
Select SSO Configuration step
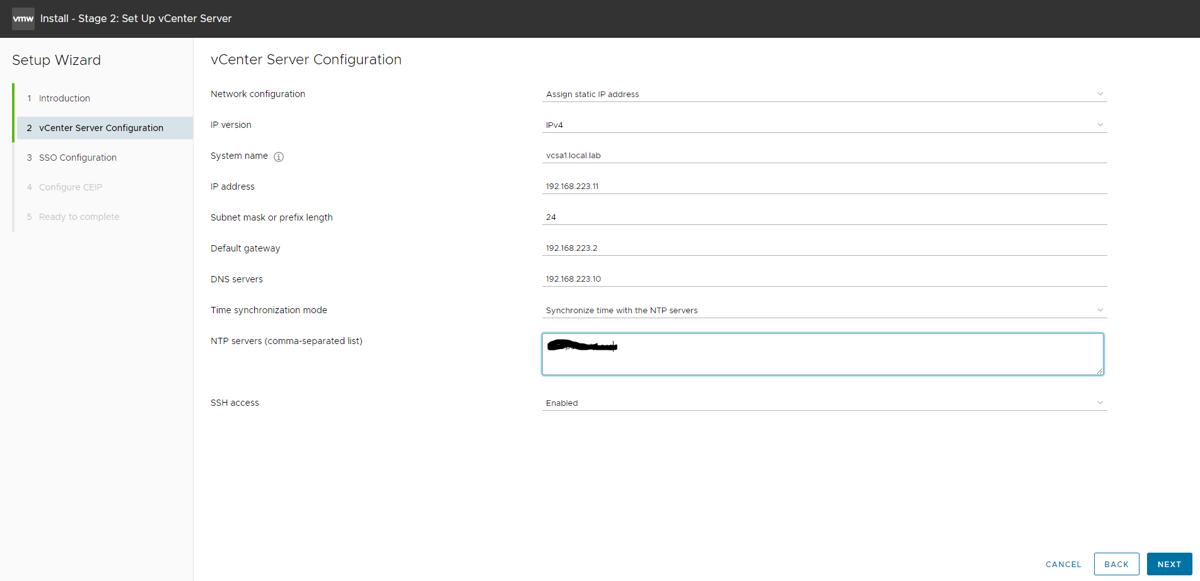click(105, 158)
